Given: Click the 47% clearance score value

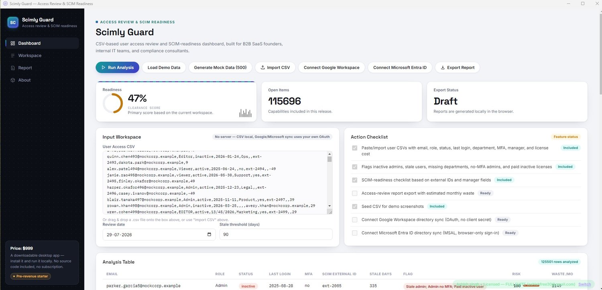Looking at the screenshot, I should click(137, 98).
